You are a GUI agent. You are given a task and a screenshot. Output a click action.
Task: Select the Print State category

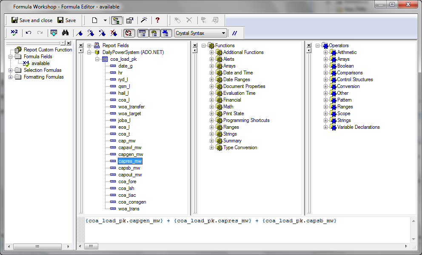click(234, 113)
